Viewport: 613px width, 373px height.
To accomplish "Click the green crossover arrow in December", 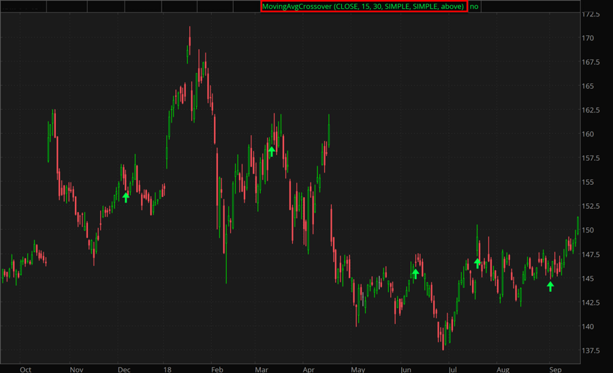I will click(126, 197).
